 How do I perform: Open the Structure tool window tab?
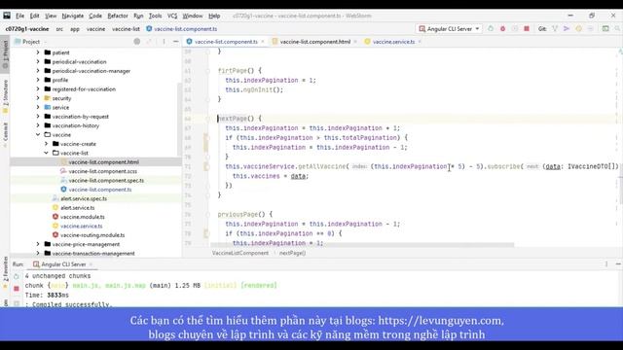point(5,96)
